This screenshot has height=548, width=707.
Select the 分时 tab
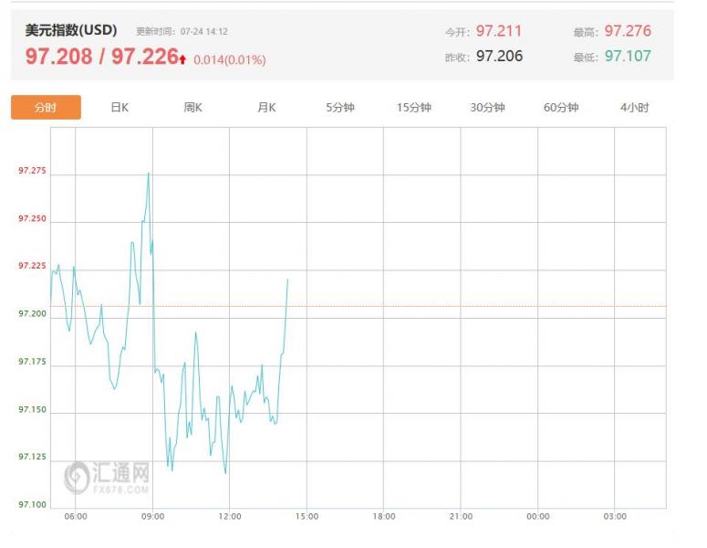click(x=46, y=108)
